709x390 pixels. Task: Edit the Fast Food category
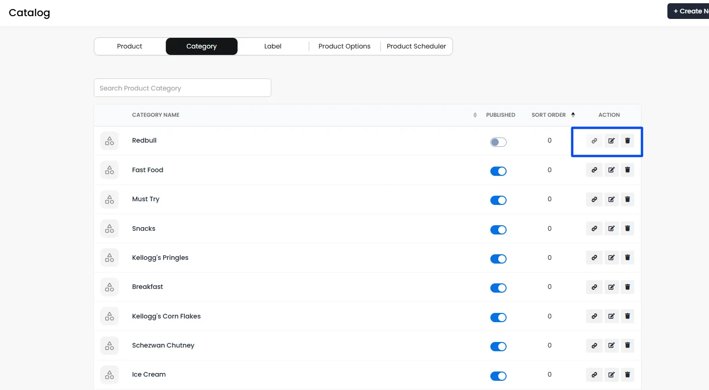pos(611,170)
